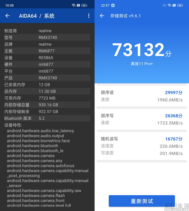This screenshot has width=189, height=211.
Task: Select the 型号 RMX3740 row
Action: 47,38
